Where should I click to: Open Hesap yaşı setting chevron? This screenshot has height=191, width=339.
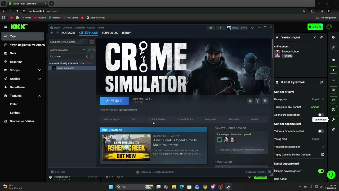(x=323, y=99)
